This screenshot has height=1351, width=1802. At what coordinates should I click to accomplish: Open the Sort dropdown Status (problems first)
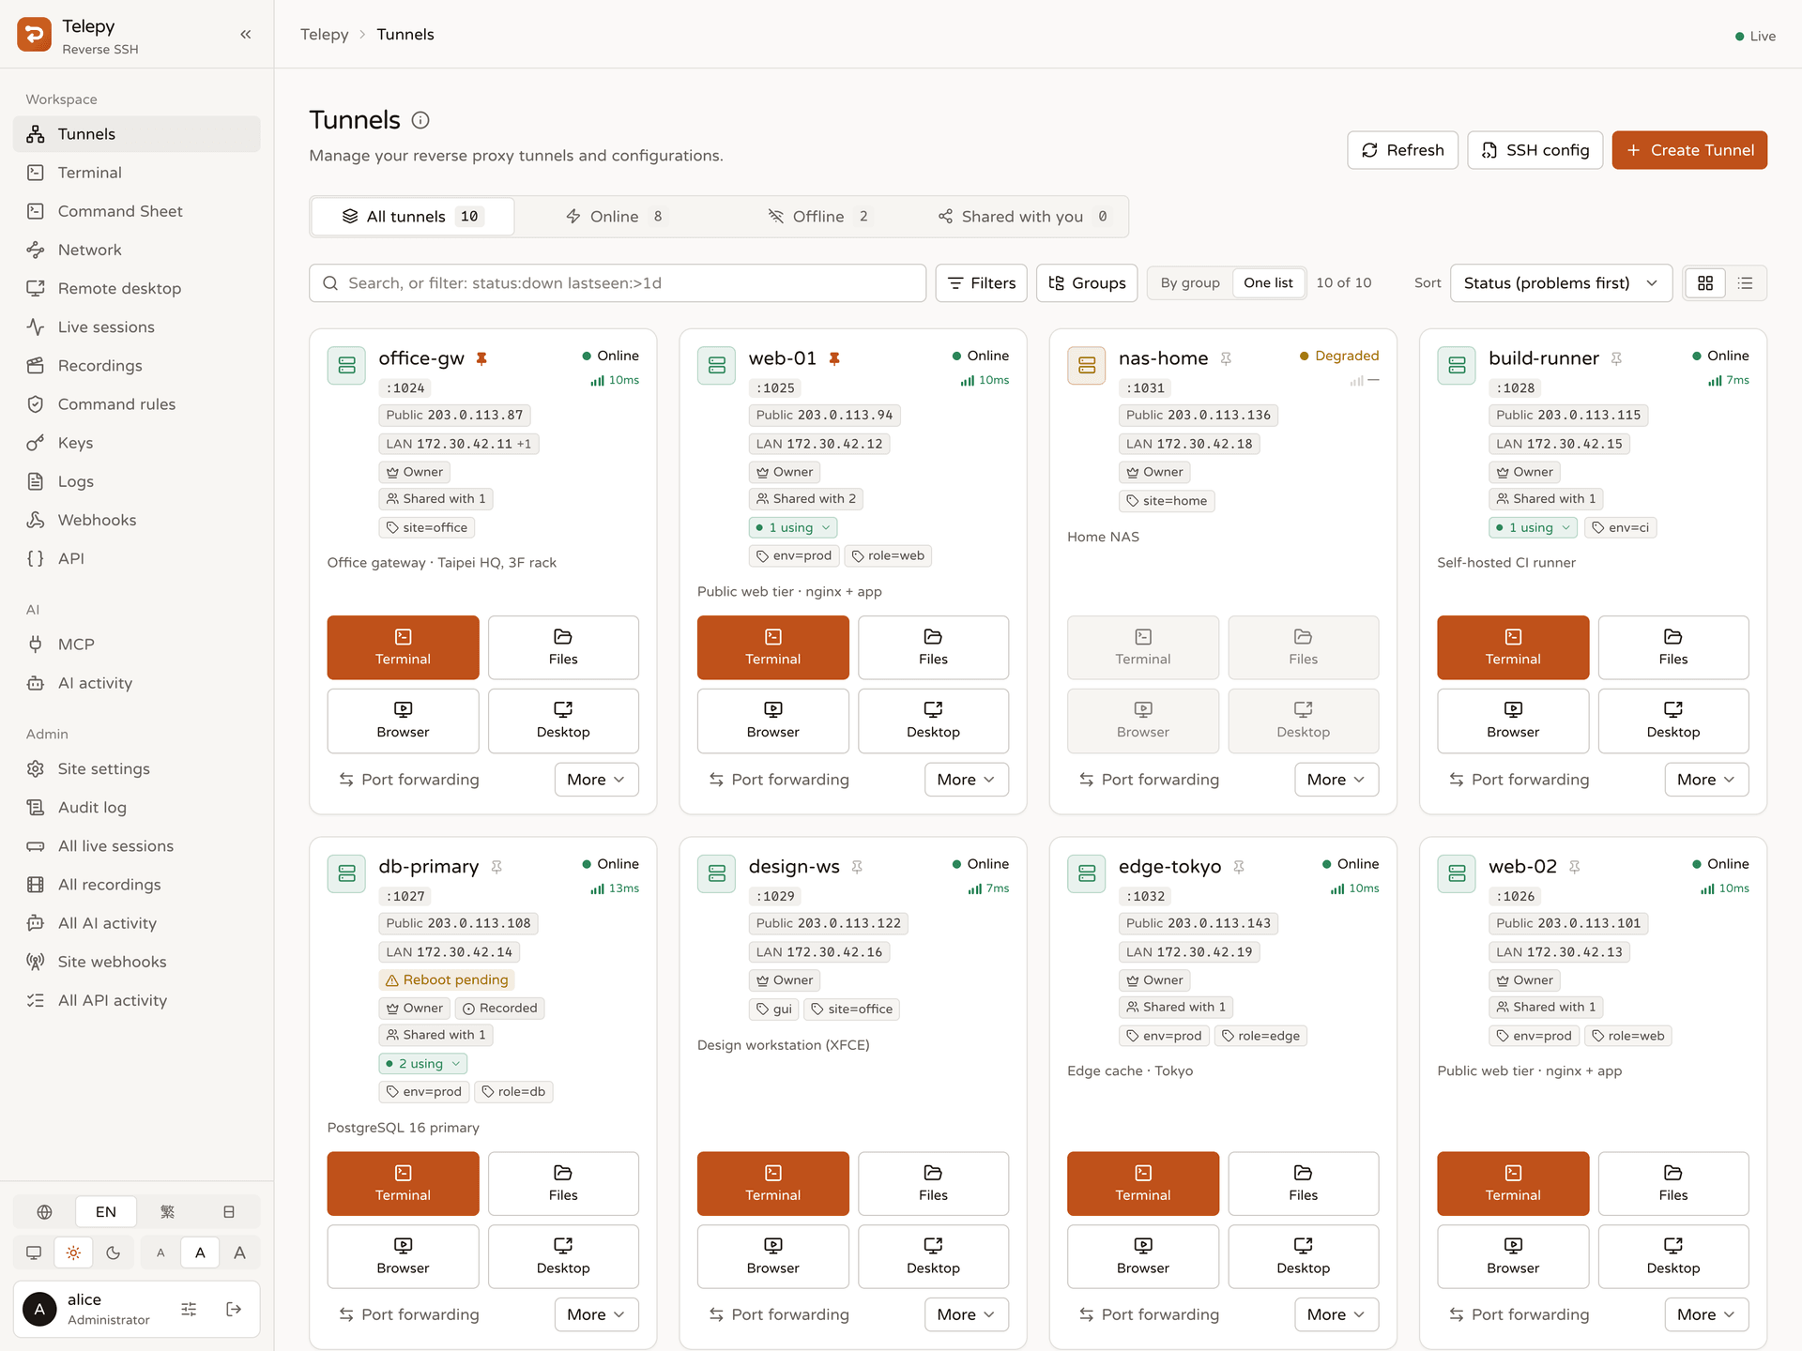pos(1561,283)
